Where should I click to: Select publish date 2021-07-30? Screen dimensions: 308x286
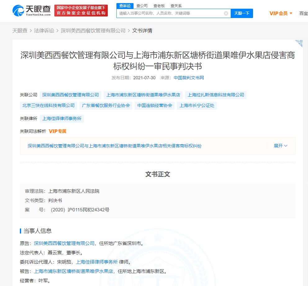click(x=144, y=78)
